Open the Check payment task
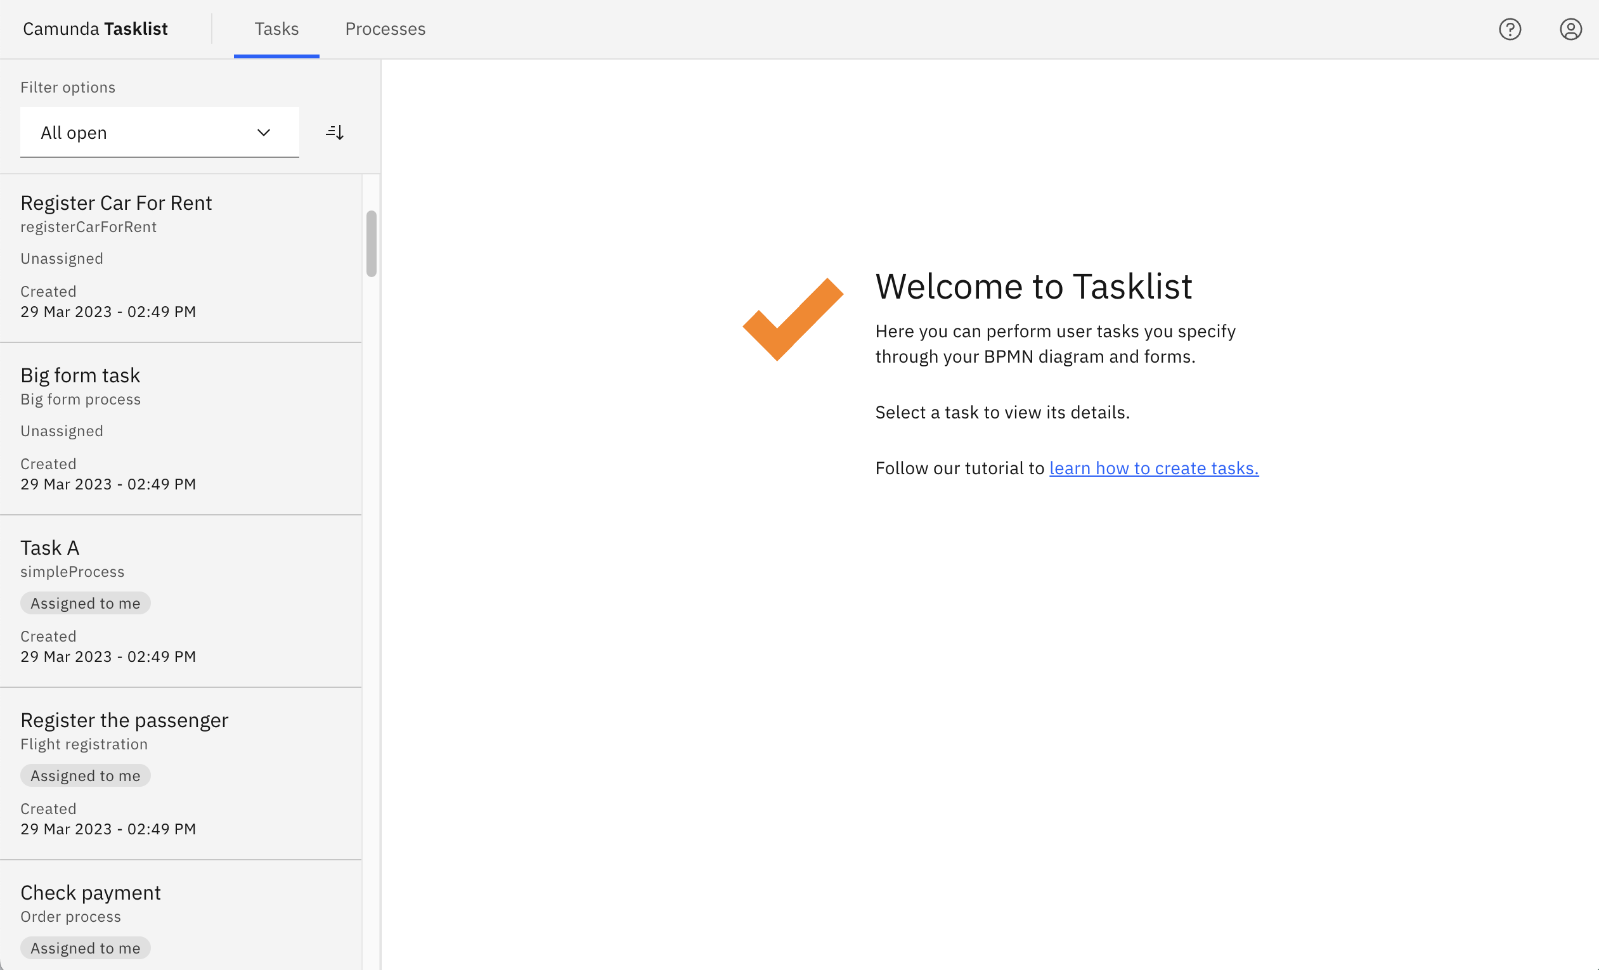Image resolution: width=1599 pixels, height=970 pixels. click(x=91, y=893)
